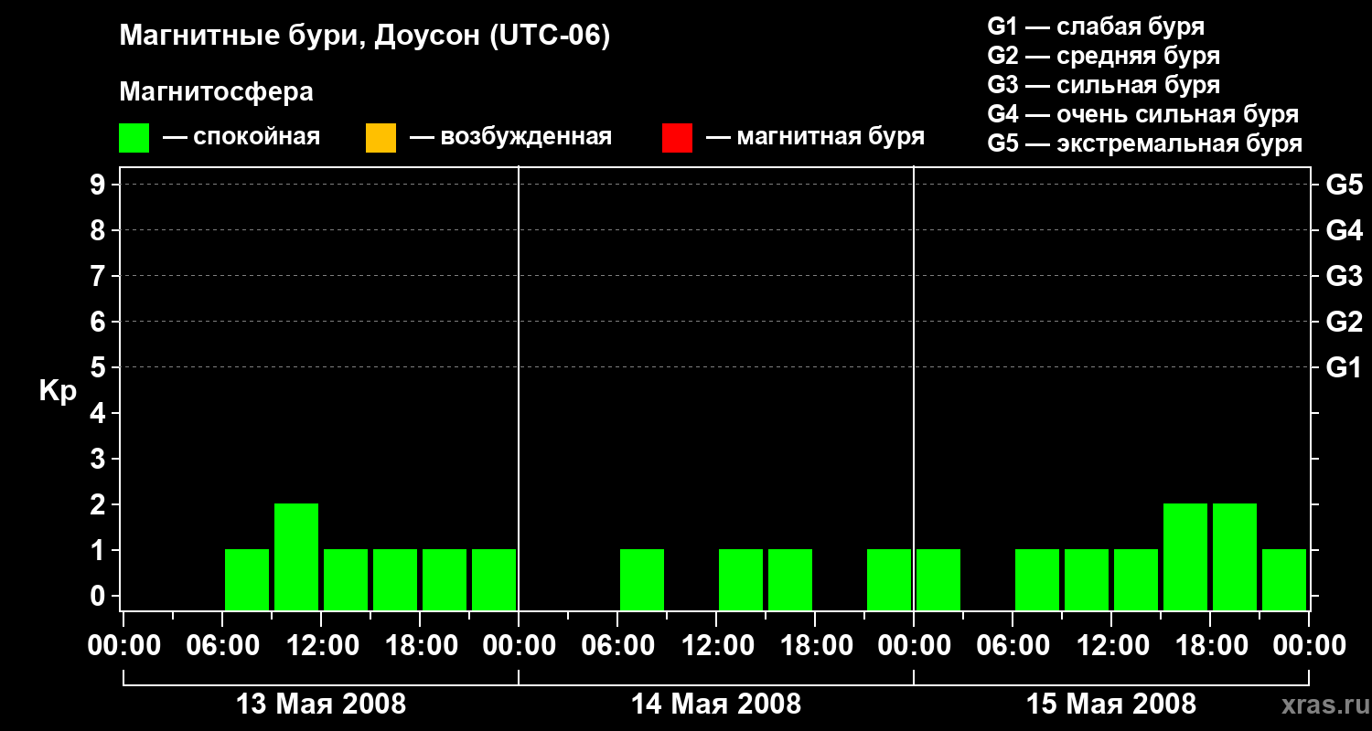
Task: Click the orange 'возбужденная' legend swatch
Action: pyautogui.click(x=381, y=137)
